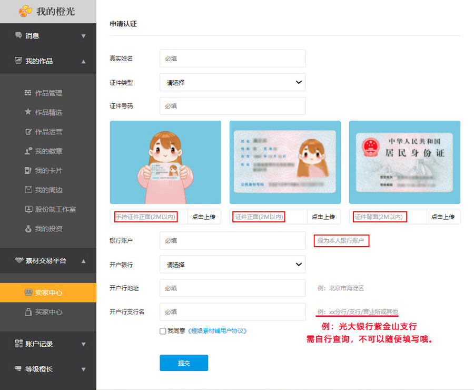Screen dimensions: 474x390
Task: Select 卖家中心 in the sidebar
Action: [x=48, y=292]
